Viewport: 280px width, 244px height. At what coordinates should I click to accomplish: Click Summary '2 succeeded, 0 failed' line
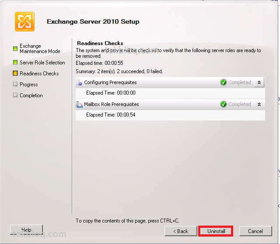[119, 71]
